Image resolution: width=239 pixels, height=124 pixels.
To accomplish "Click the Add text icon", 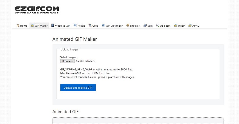I will 158,26.
